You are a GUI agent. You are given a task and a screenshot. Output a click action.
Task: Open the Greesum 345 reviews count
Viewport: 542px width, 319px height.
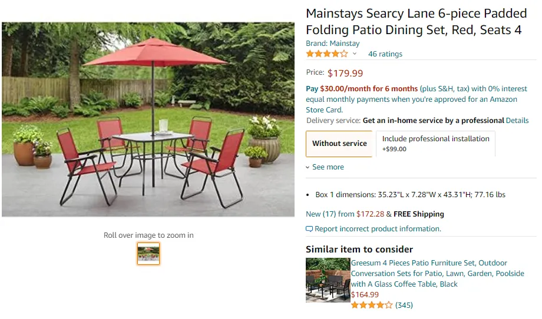coord(404,305)
